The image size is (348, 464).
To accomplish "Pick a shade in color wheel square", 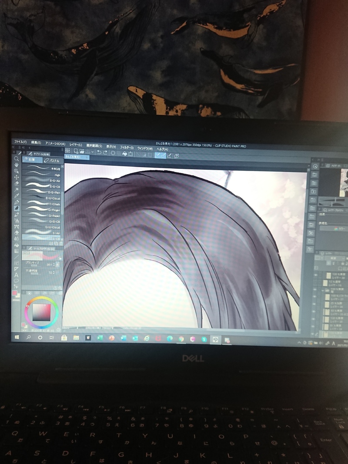I will [x=41, y=312].
